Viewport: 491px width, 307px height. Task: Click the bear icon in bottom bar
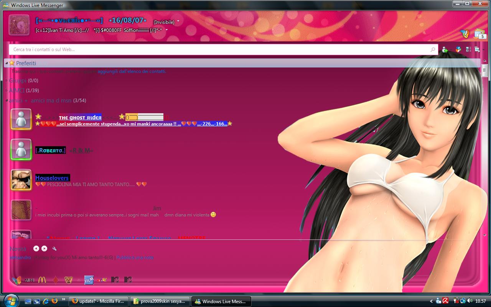(x=68, y=280)
